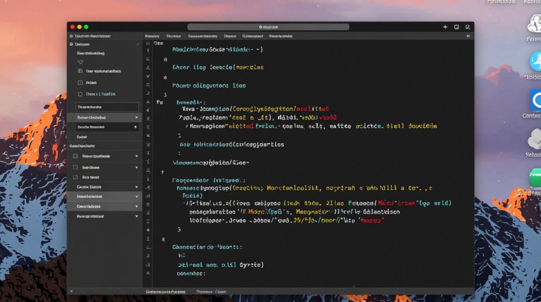Tick the first checkbox in the sidebar list
Image resolution: width=541 pixels, height=302 pixels.
tap(75, 156)
